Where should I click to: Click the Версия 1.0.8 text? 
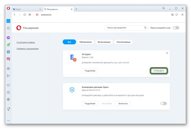[x=88, y=57]
